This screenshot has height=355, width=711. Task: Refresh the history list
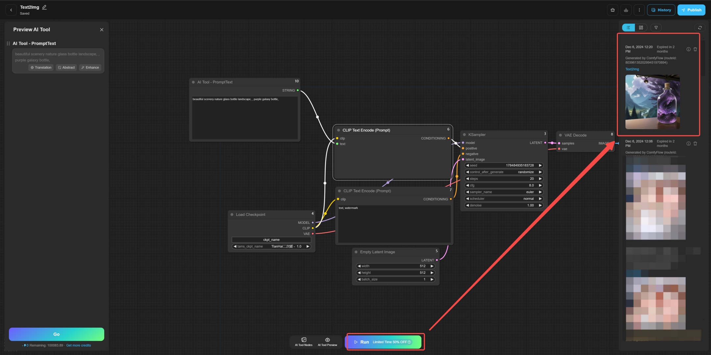coord(700,28)
